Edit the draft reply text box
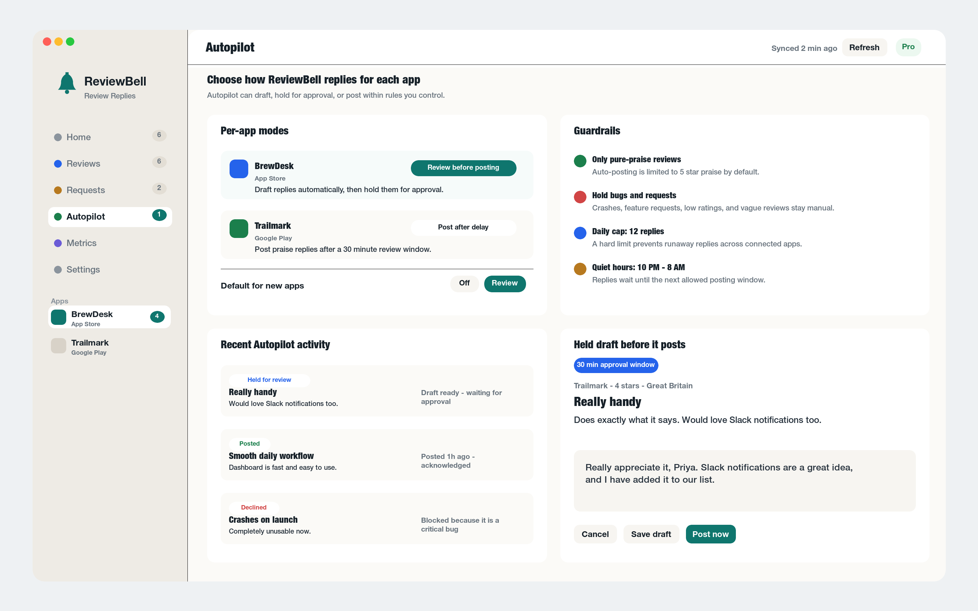This screenshot has height=611, width=978. (744, 481)
